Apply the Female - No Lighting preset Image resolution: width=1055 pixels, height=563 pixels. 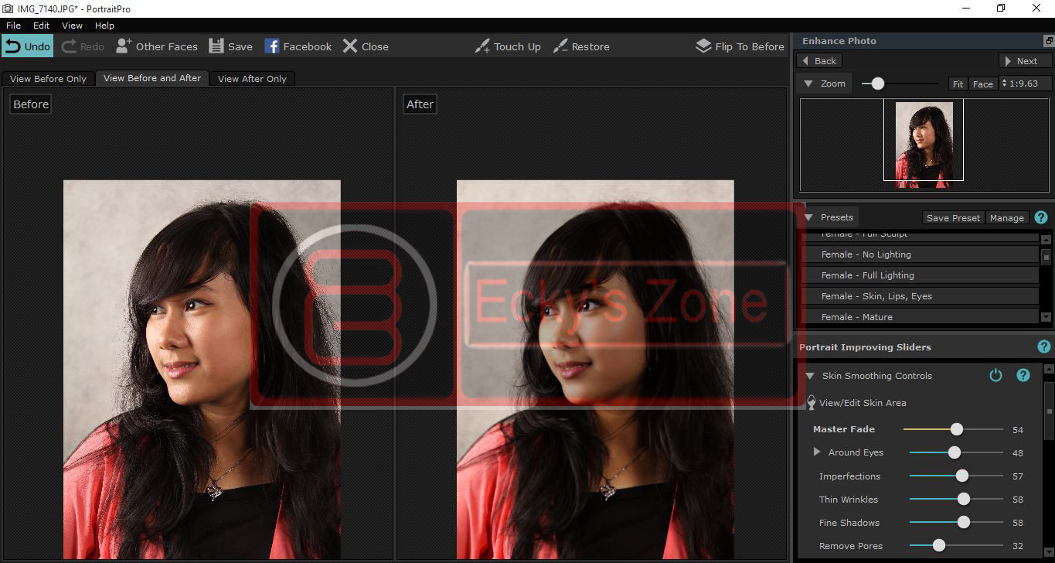click(920, 254)
